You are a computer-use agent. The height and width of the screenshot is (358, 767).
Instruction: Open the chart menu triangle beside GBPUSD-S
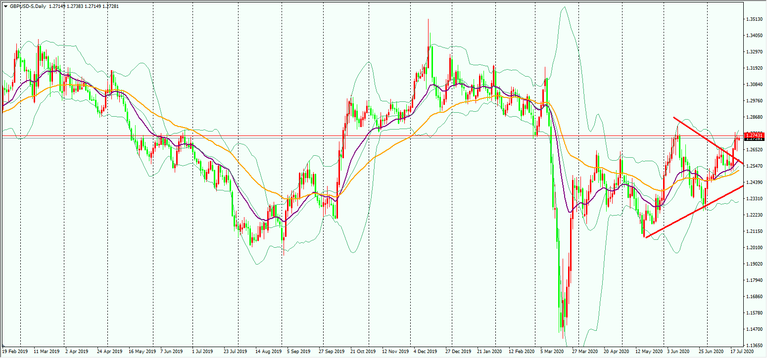(5, 6)
